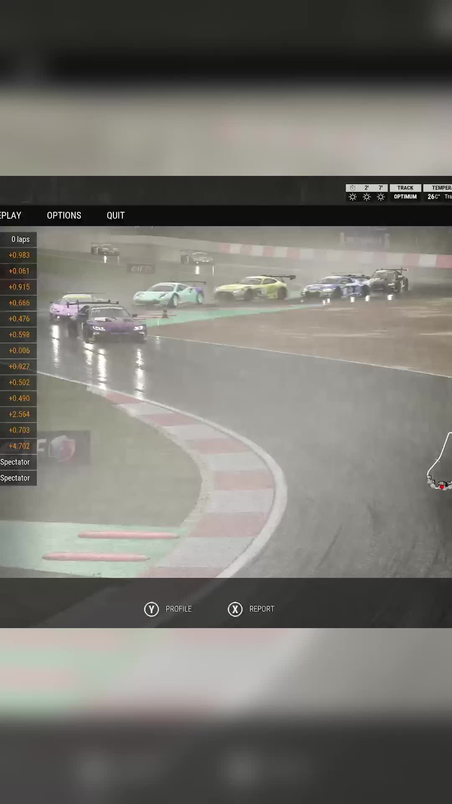Click the current weather sun icon under stopwatch

pyautogui.click(x=353, y=197)
